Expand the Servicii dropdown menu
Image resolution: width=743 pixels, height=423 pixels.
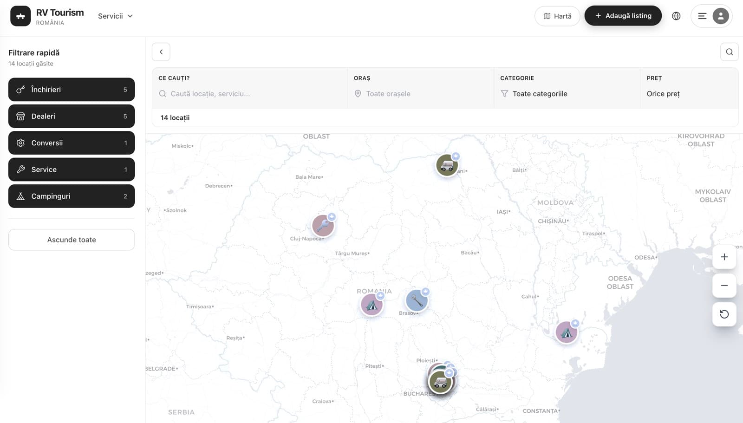click(x=115, y=16)
